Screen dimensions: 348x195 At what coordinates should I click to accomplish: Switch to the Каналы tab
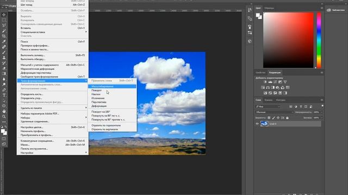[268, 100]
